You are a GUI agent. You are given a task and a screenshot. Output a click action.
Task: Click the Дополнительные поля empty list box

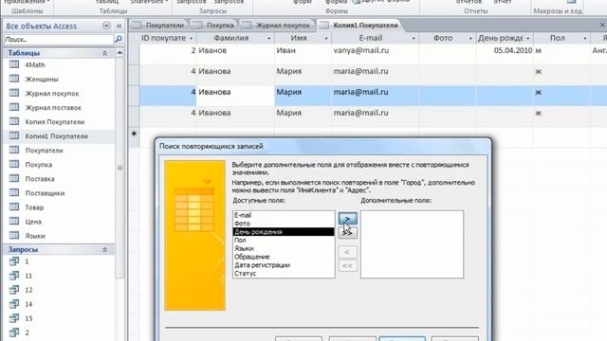(x=412, y=244)
